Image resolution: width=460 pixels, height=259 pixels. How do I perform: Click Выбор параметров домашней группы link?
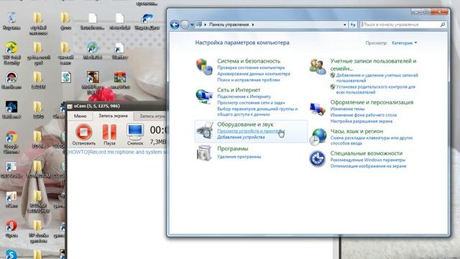click(x=257, y=112)
